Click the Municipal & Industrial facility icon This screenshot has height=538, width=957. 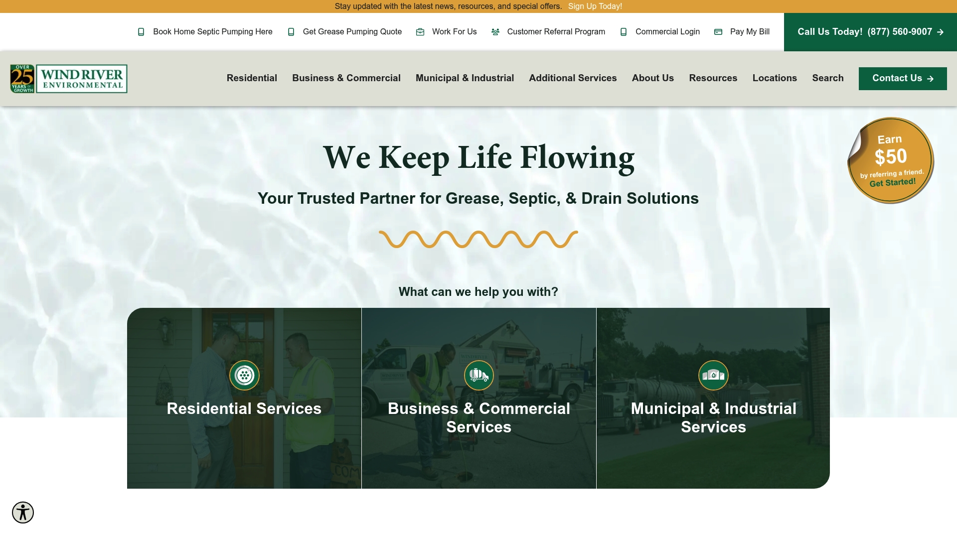point(713,375)
